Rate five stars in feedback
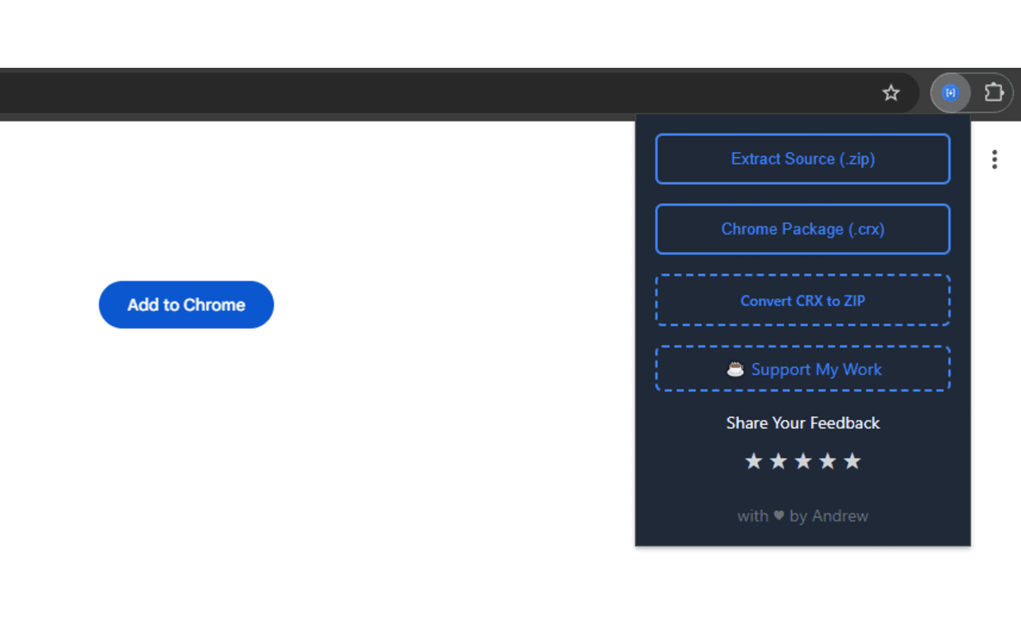Screen dimensions: 1021x638 [853, 461]
